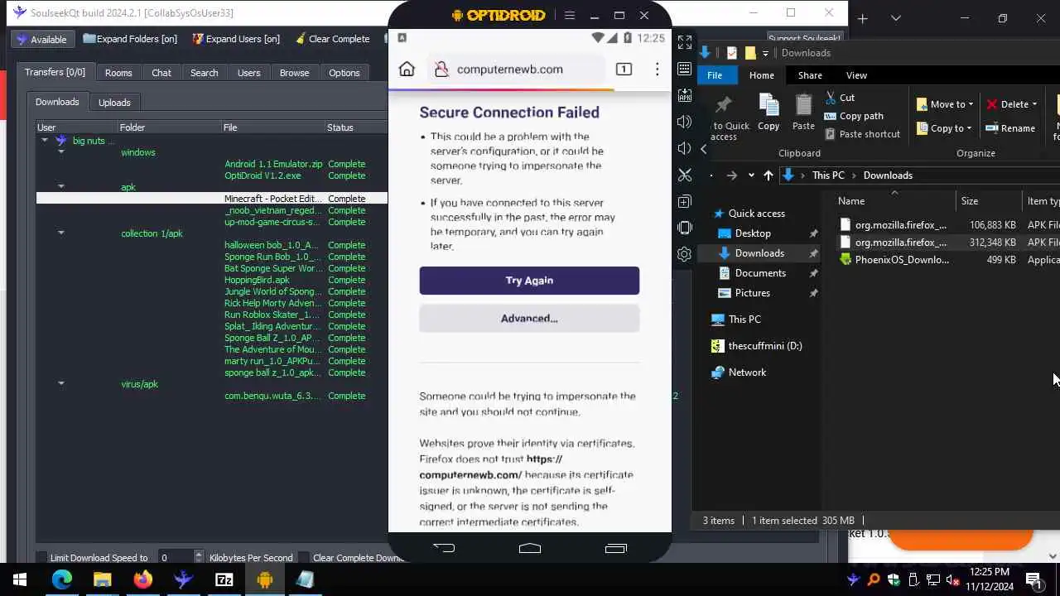Screen dimensions: 1060x596
Task: Open OptiDroid settings gear icon
Action: click(x=685, y=254)
